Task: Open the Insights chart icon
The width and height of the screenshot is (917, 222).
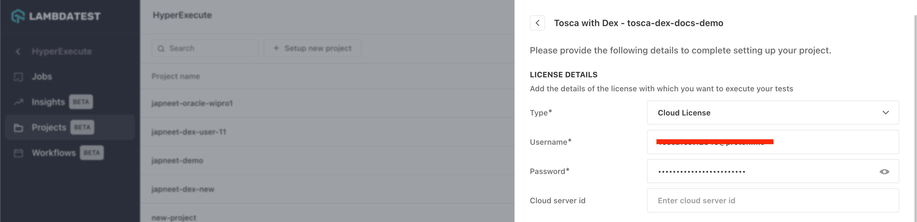Action: [x=18, y=102]
